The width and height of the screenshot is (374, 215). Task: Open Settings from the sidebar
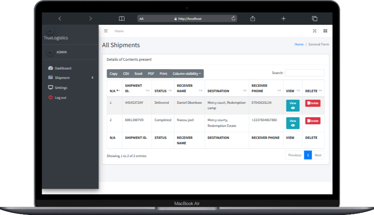pos(61,88)
